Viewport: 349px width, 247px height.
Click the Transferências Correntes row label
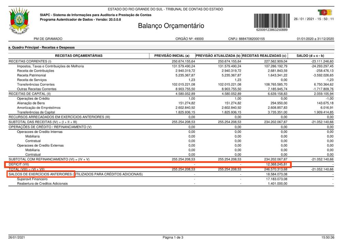tap(35, 84)
